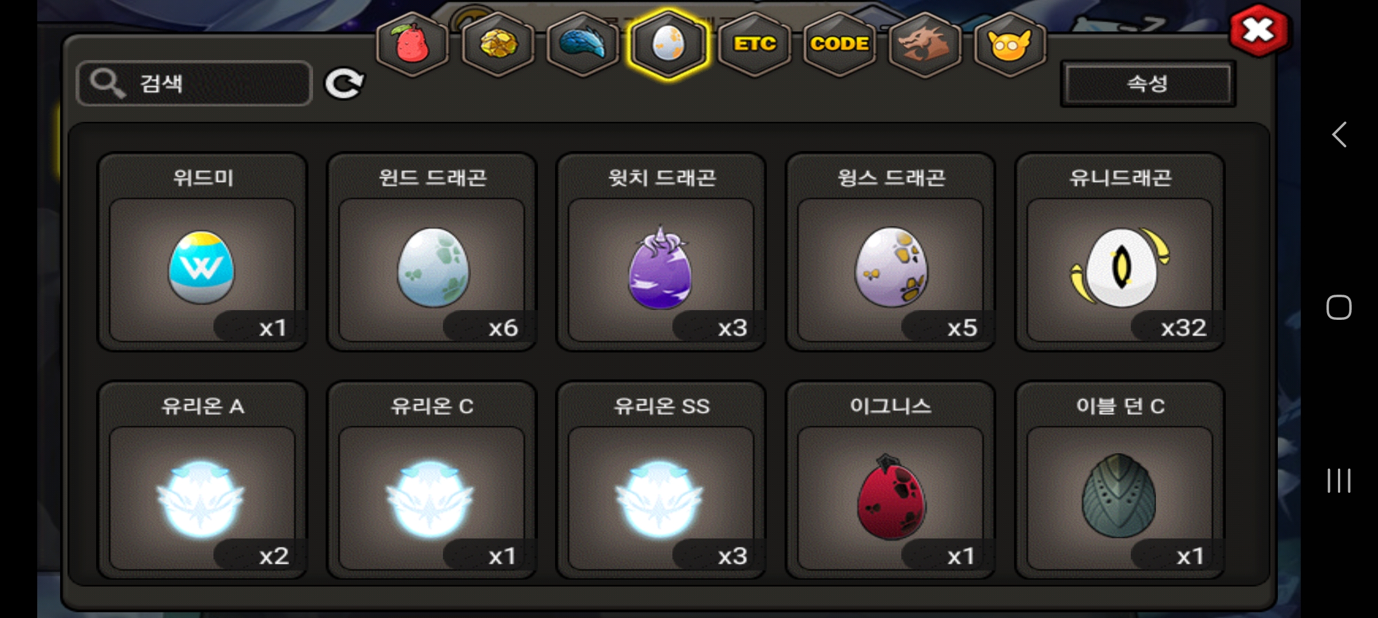Open the red fruit food tab
This screenshot has width=1378, height=618.
pyautogui.click(x=411, y=43)
